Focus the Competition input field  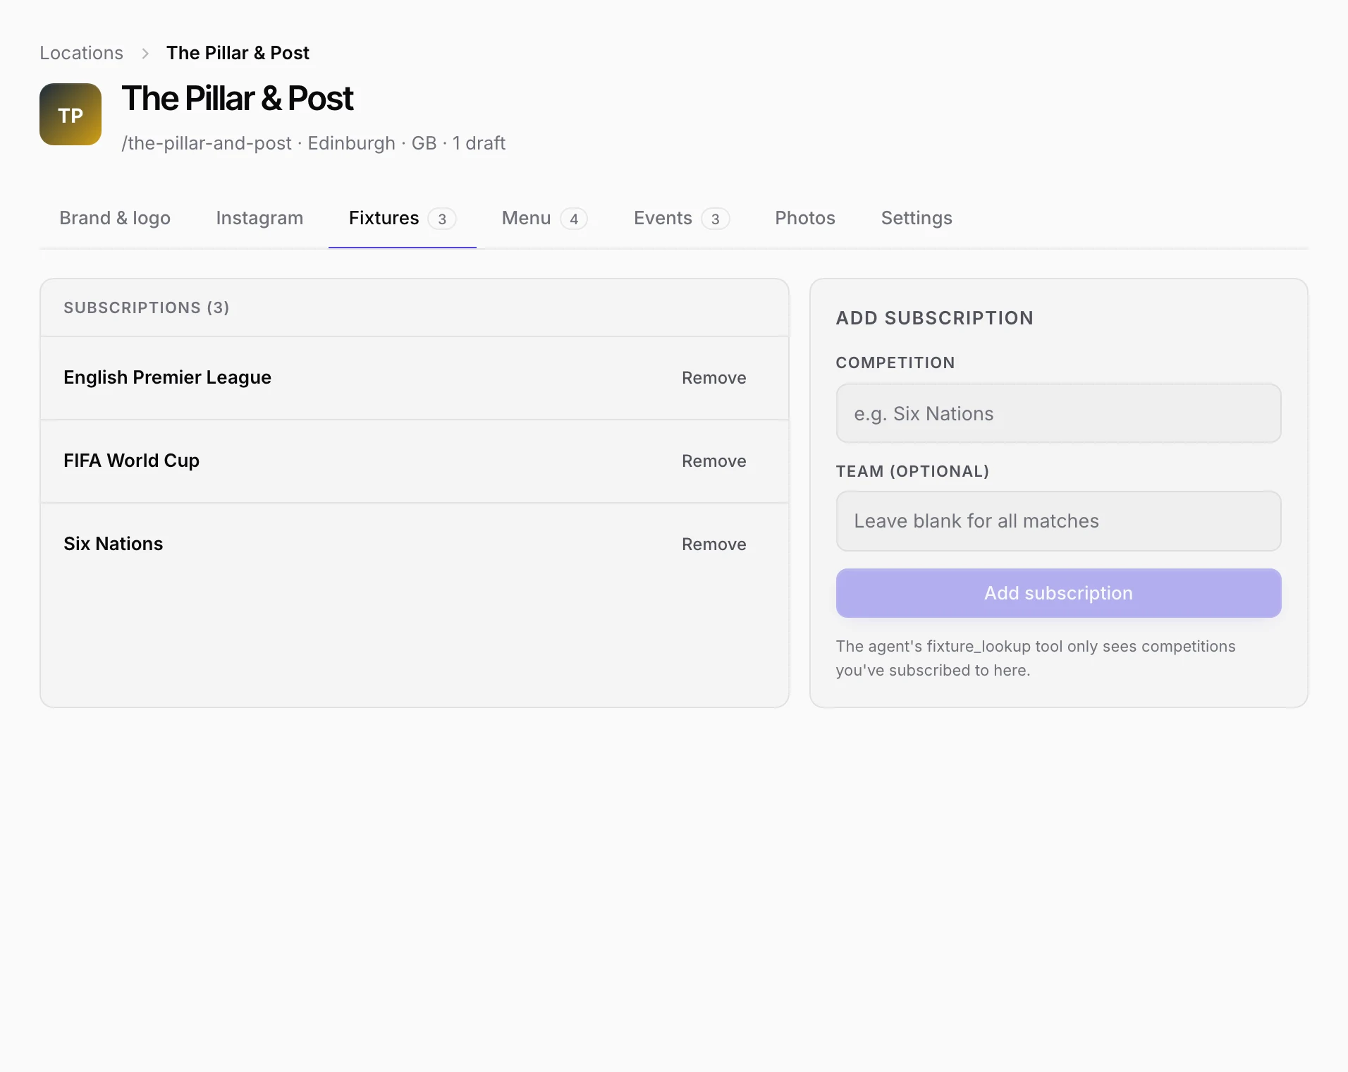pyautogui.click(x=1058, y=413)
